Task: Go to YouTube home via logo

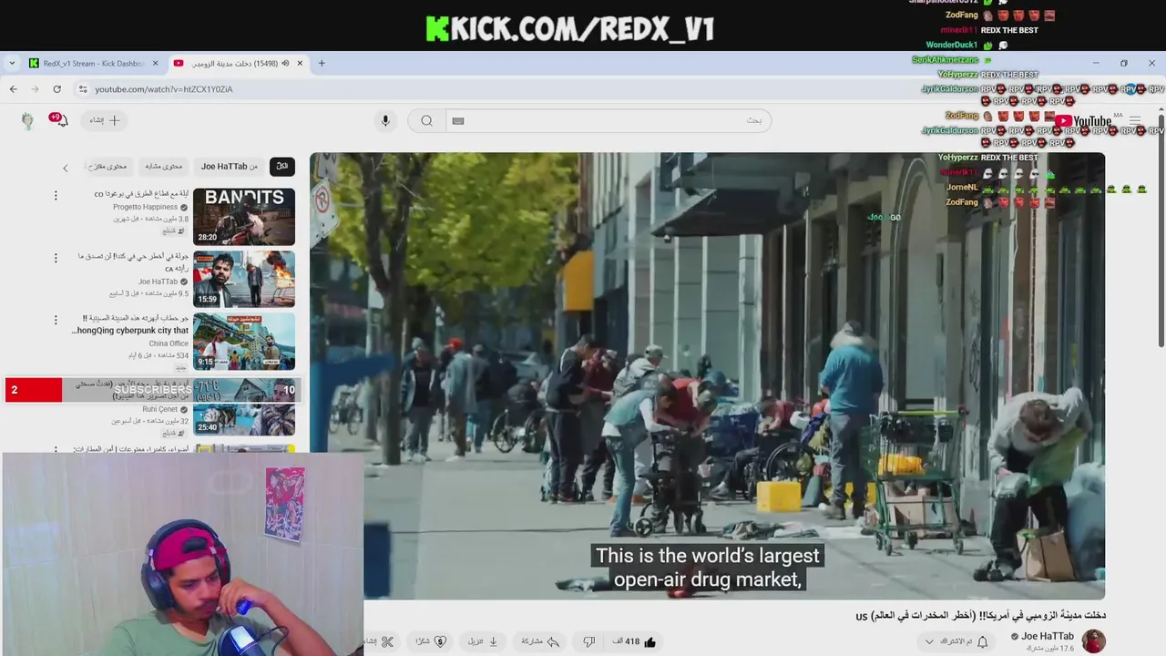Action: click(1084, 120)
